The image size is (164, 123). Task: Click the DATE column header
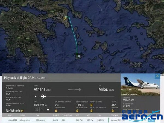10,115
